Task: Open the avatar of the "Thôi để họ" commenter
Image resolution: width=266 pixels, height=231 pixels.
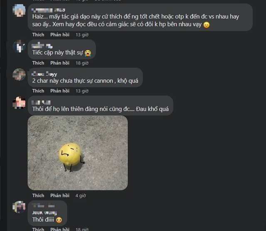Action: click(19, 102)
